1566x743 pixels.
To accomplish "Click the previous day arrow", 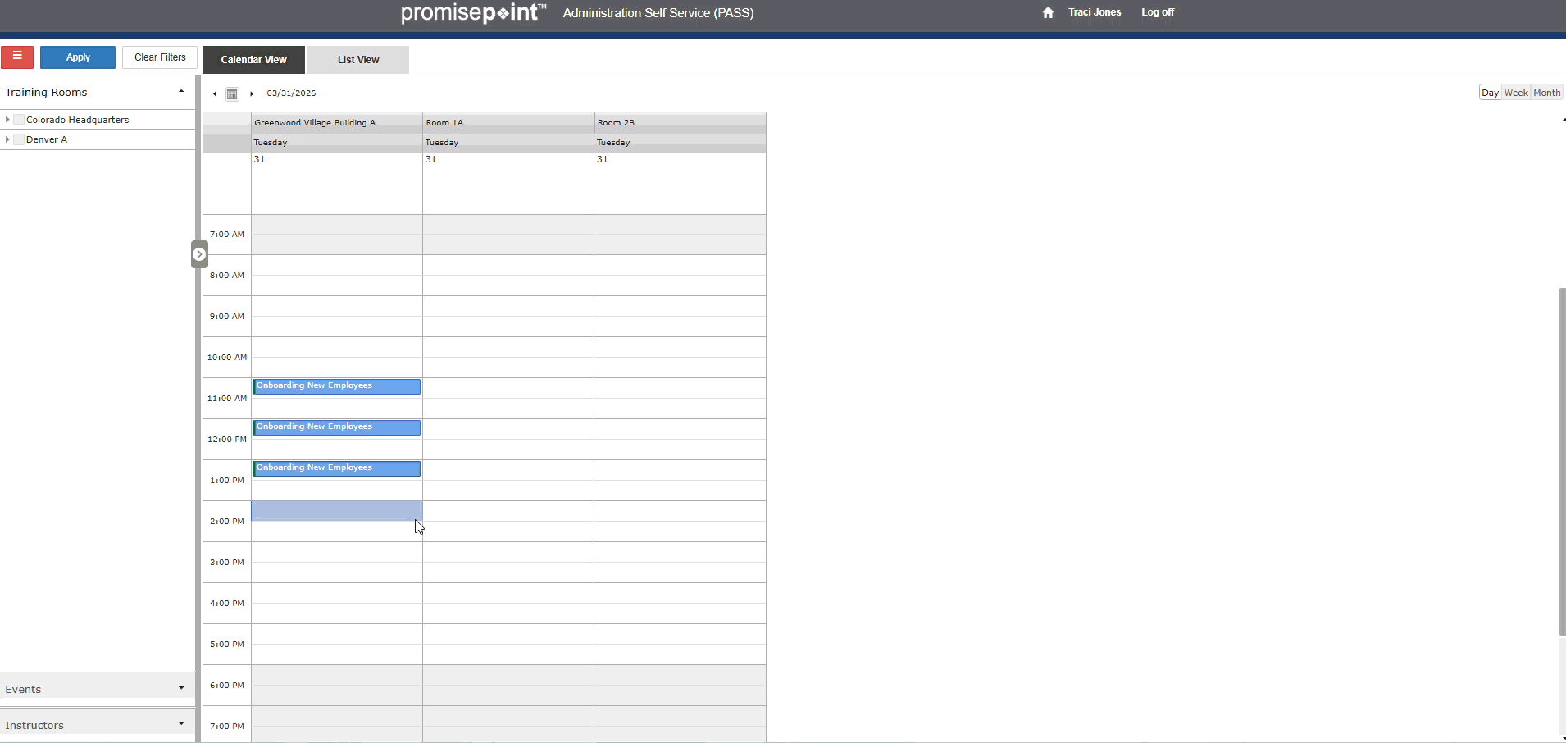I will pos(215,94).
